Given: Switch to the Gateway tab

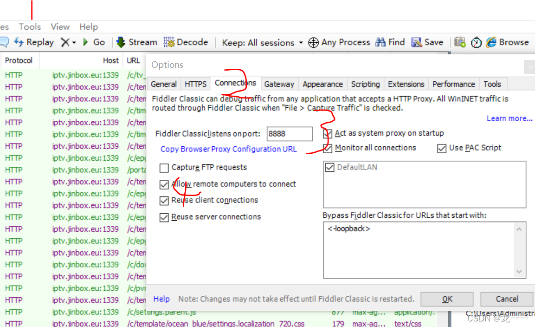Looking at the screenshot, I should [279, 84].
